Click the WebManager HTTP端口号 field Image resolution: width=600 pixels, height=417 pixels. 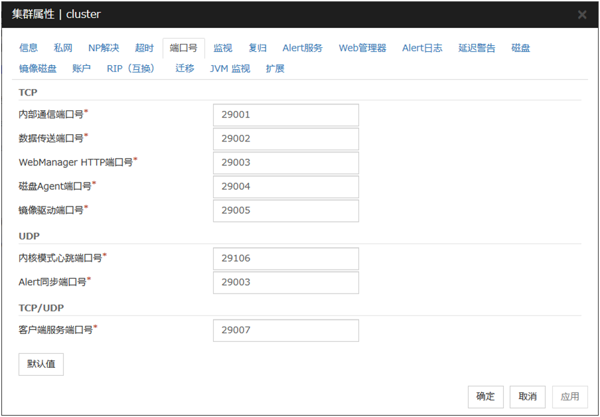pyautogui.click(x=285, y=163)
